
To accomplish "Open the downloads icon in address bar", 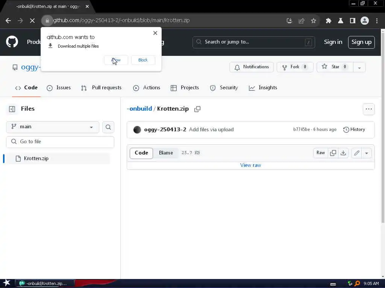I will click(290, 21).
